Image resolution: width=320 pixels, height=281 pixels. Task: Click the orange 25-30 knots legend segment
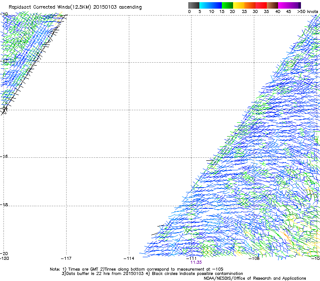pyautogui.click(x=250, y=5)
